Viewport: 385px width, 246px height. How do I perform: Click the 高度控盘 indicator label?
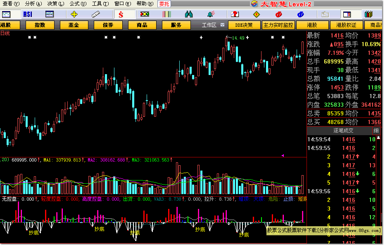coord(101,199)
